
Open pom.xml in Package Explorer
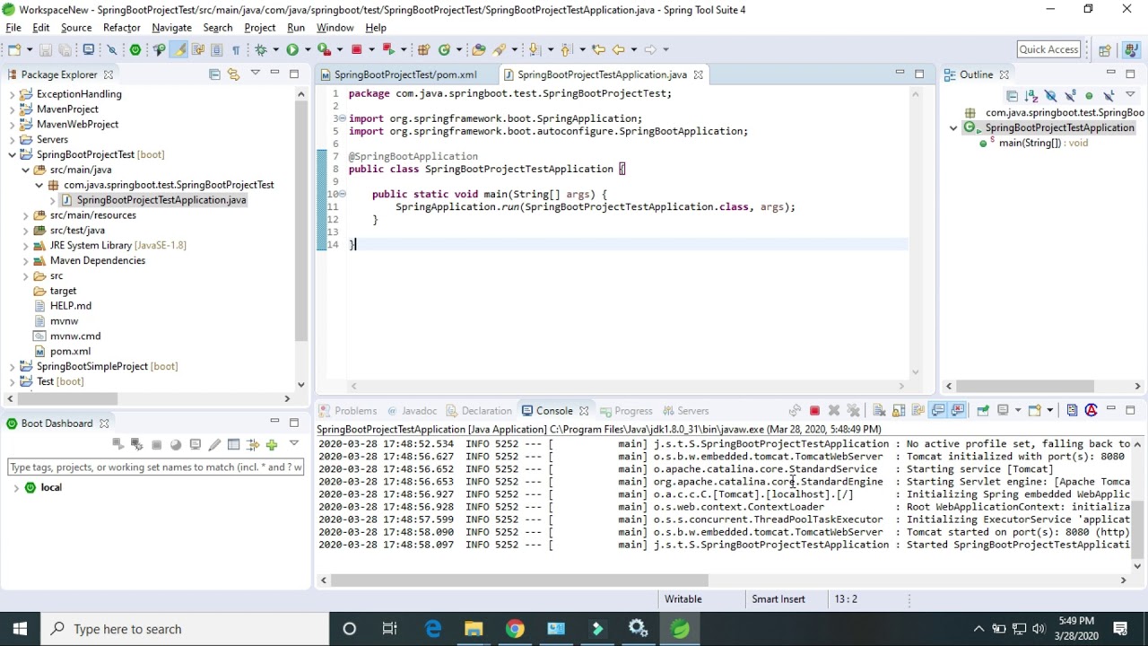[x=70, y=351]
